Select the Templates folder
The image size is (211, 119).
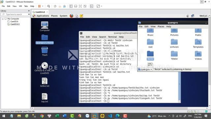(x=198, y=43)
